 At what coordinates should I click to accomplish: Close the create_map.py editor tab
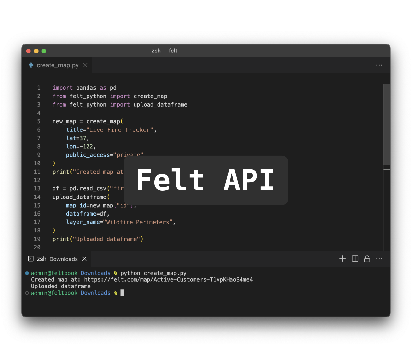[x=85, y=65]
